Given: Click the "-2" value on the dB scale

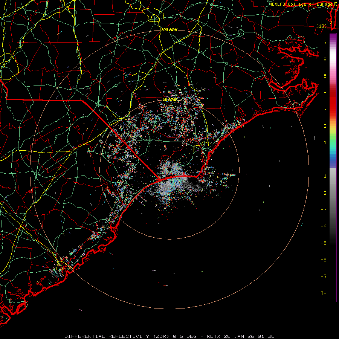Looking at the screenshot, I should point(324,193).
